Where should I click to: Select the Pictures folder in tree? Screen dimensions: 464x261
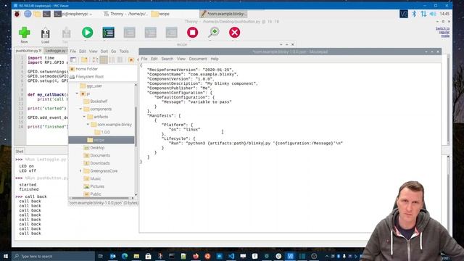pos(94,186)
